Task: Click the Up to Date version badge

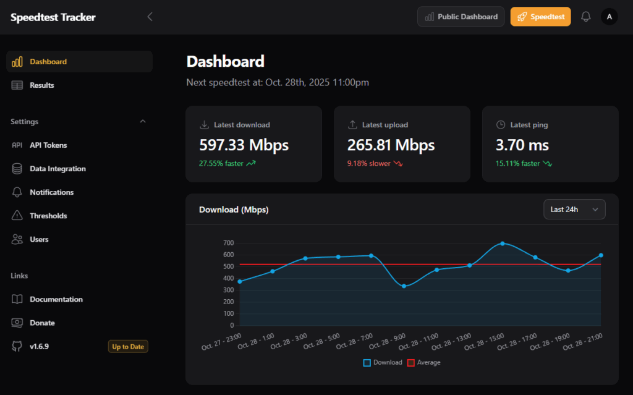Action: pos(128,347)
